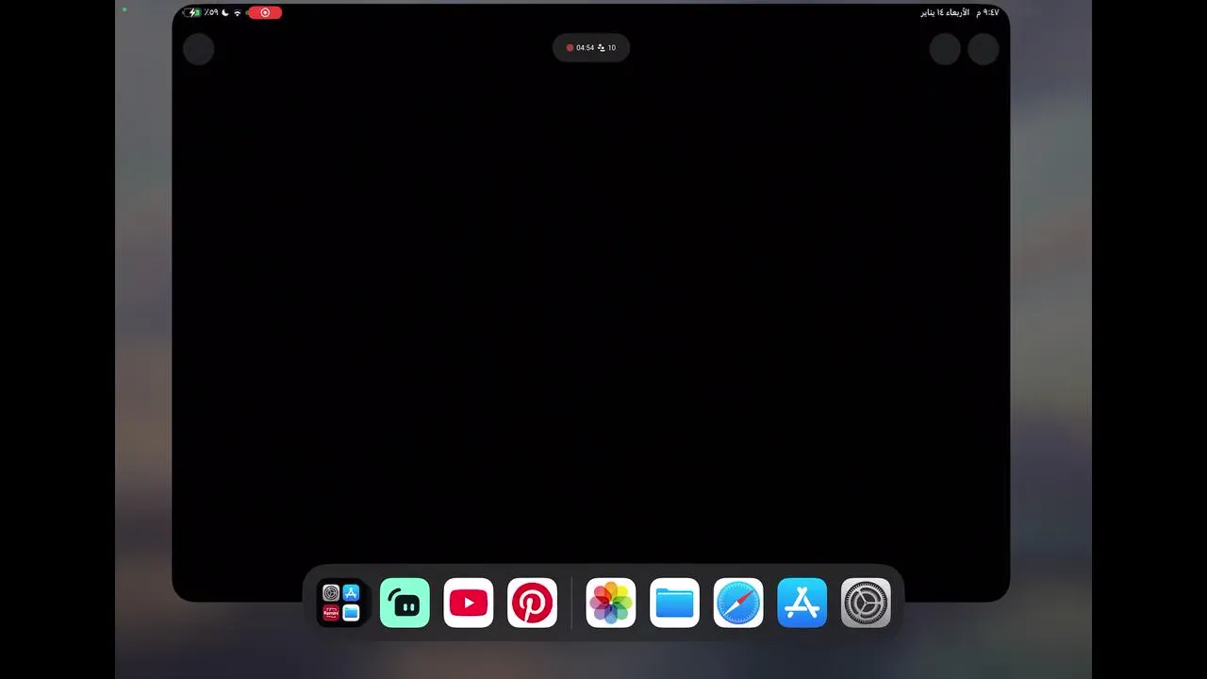The width and height of the screenshot is (1207, 679).
Task: Tap the red screen recording indicator
Action: [x=265, y=12]
